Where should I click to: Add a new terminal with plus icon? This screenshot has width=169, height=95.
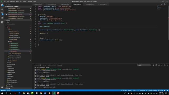click(153, 65)
